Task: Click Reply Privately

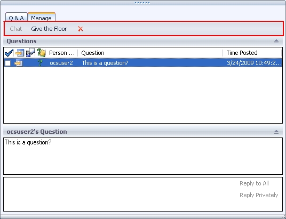Action: (x=259, y=195)
